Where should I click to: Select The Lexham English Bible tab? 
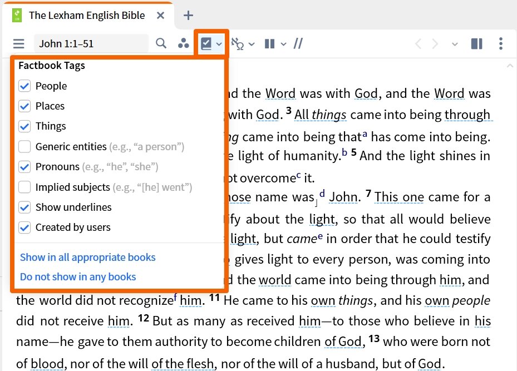(x=87, y=15)
